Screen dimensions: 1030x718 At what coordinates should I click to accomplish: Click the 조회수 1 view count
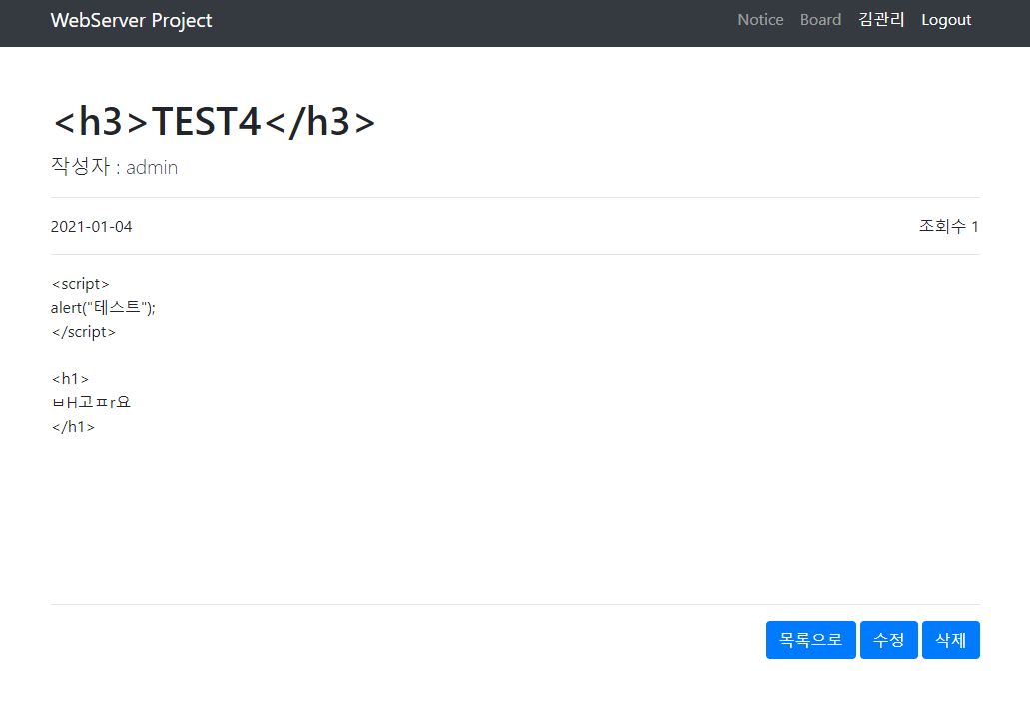[x=948, y=226]
